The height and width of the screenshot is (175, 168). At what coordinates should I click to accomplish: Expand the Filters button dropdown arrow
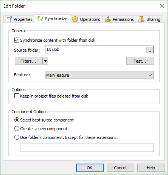pyautogui.click(x=45, y=61)
